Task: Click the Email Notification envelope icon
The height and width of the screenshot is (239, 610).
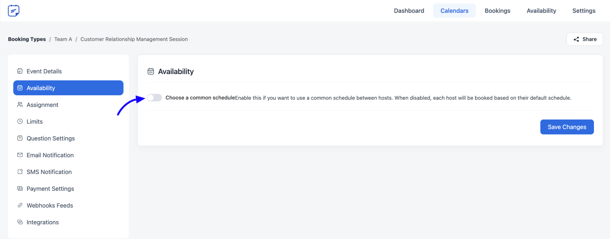Action: [20, 155]
